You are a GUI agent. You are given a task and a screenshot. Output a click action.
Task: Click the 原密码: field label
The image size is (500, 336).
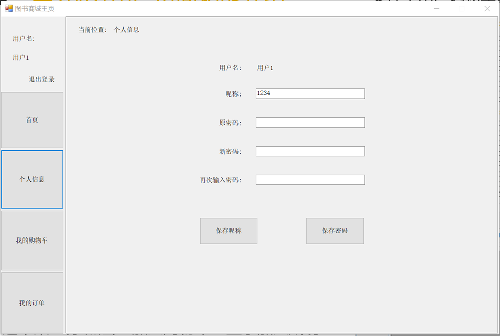230,123
